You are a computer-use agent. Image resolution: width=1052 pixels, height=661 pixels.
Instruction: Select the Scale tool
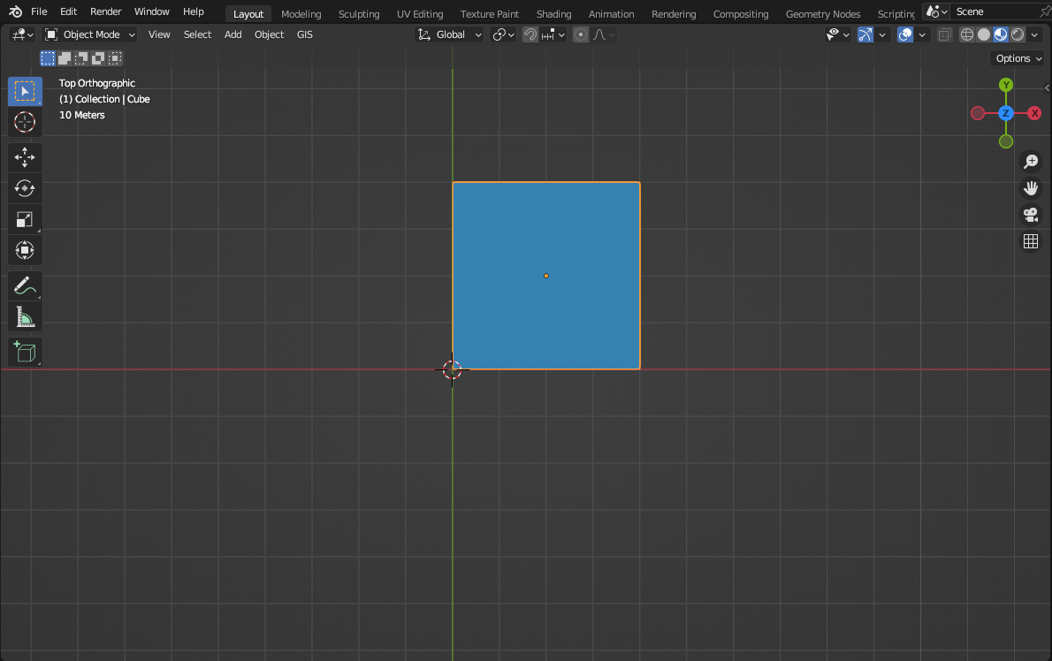tap(25, 218)
